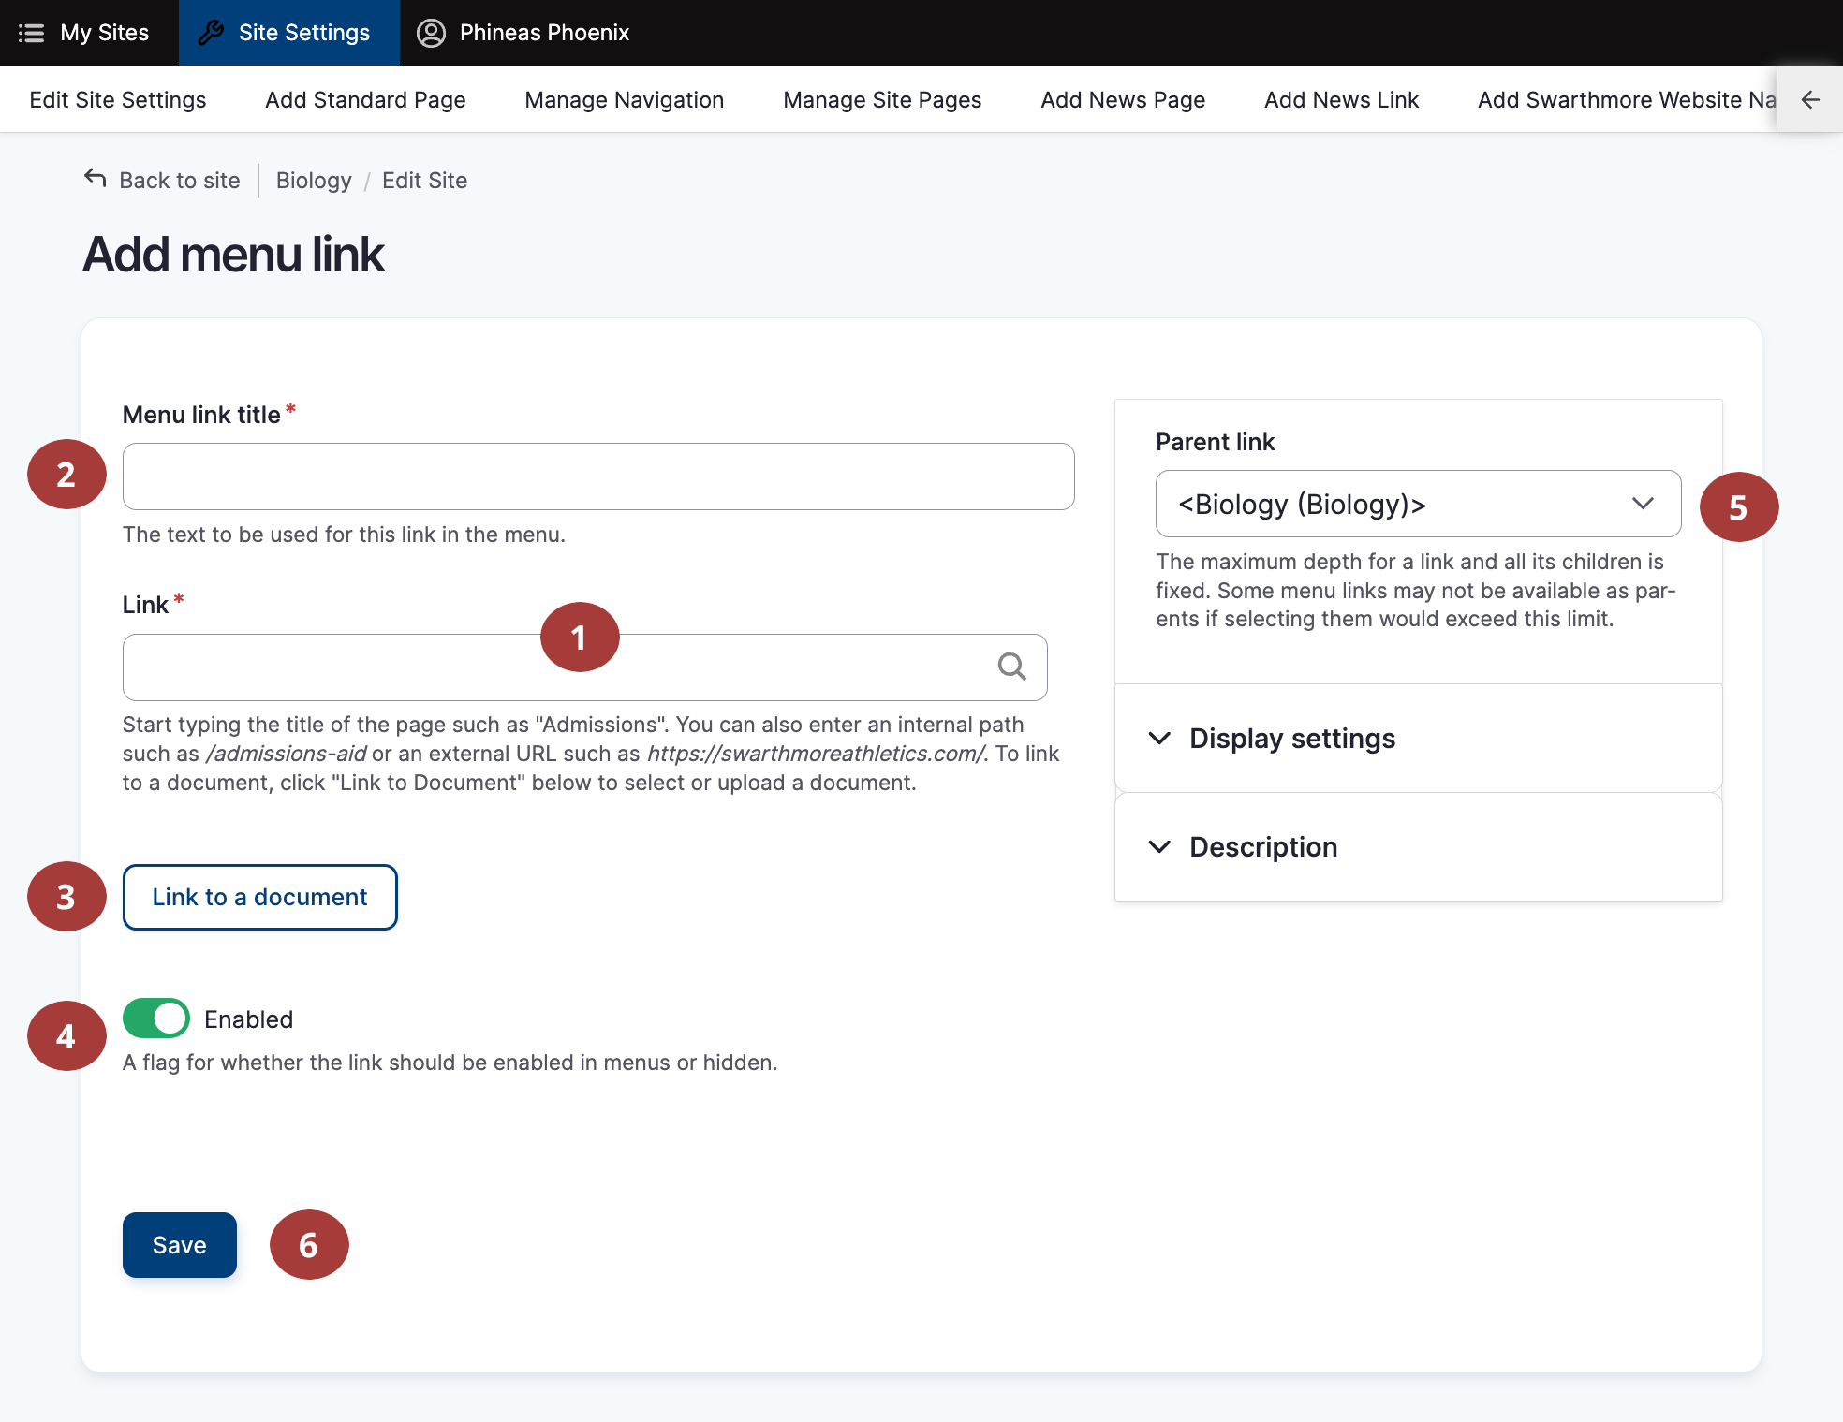1843x1422 pixels.
Task: Click the My Sites list icon
Action: (31, 33)
